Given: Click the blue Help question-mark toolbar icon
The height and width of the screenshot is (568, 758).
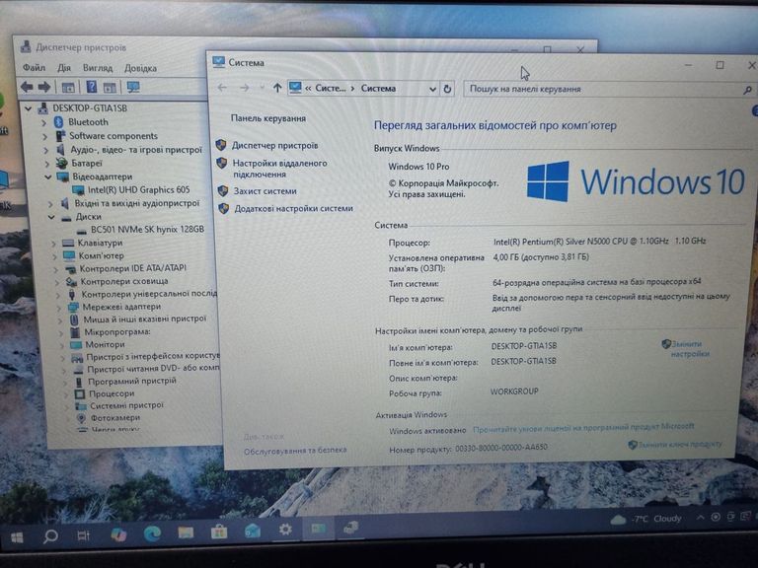Looking at the screenshot, I should pos(92,87).
